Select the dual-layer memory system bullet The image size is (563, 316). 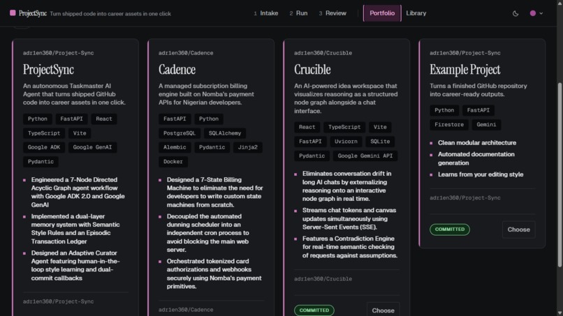click(x=75, y=229)
